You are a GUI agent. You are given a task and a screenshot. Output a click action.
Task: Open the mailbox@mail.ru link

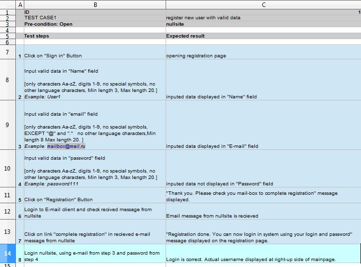[66, 146]
